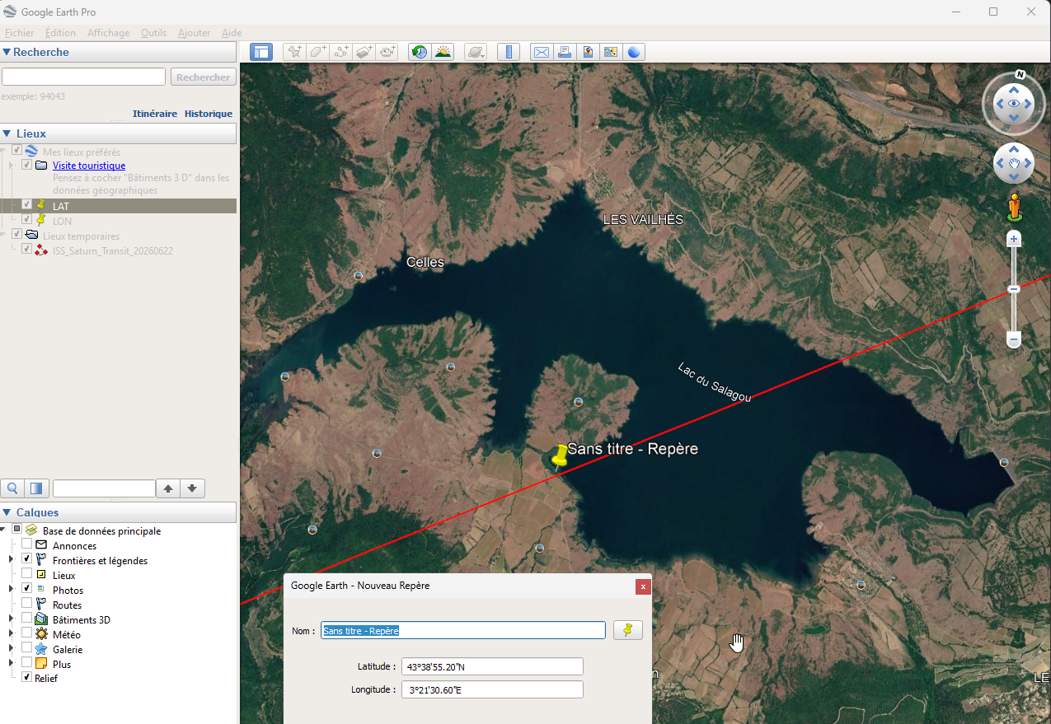Click the Add Image Overlay toolbar icon
This screenshot has width=1051, height=724.
coord(364,52)
